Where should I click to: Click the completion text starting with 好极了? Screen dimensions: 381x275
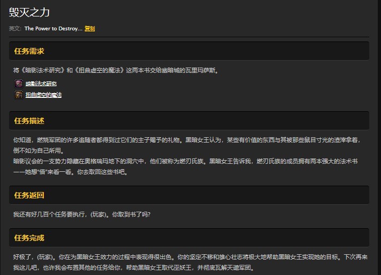click(x=189, y=256)
